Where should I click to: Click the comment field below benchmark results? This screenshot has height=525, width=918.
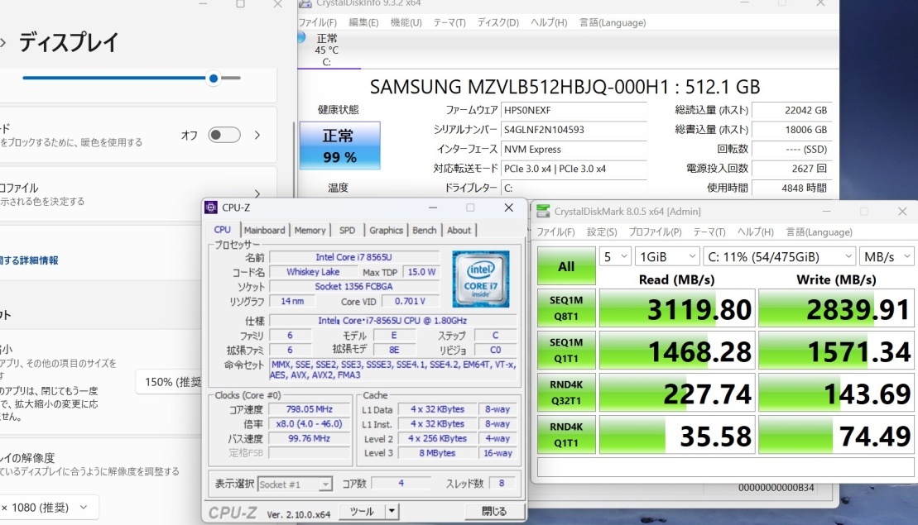725,466
